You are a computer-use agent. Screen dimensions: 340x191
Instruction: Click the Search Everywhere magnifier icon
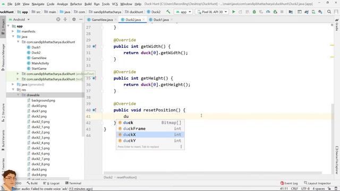[329, 12]
